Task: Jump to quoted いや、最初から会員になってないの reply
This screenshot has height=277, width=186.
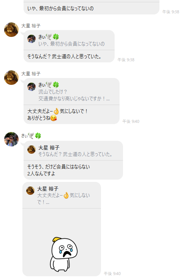Action: tap(69, 40)
